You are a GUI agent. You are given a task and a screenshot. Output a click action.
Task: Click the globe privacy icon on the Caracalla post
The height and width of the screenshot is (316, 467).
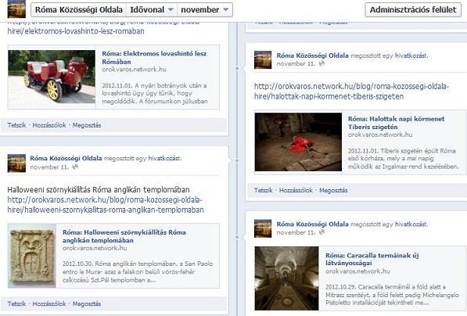pos(322,232)
